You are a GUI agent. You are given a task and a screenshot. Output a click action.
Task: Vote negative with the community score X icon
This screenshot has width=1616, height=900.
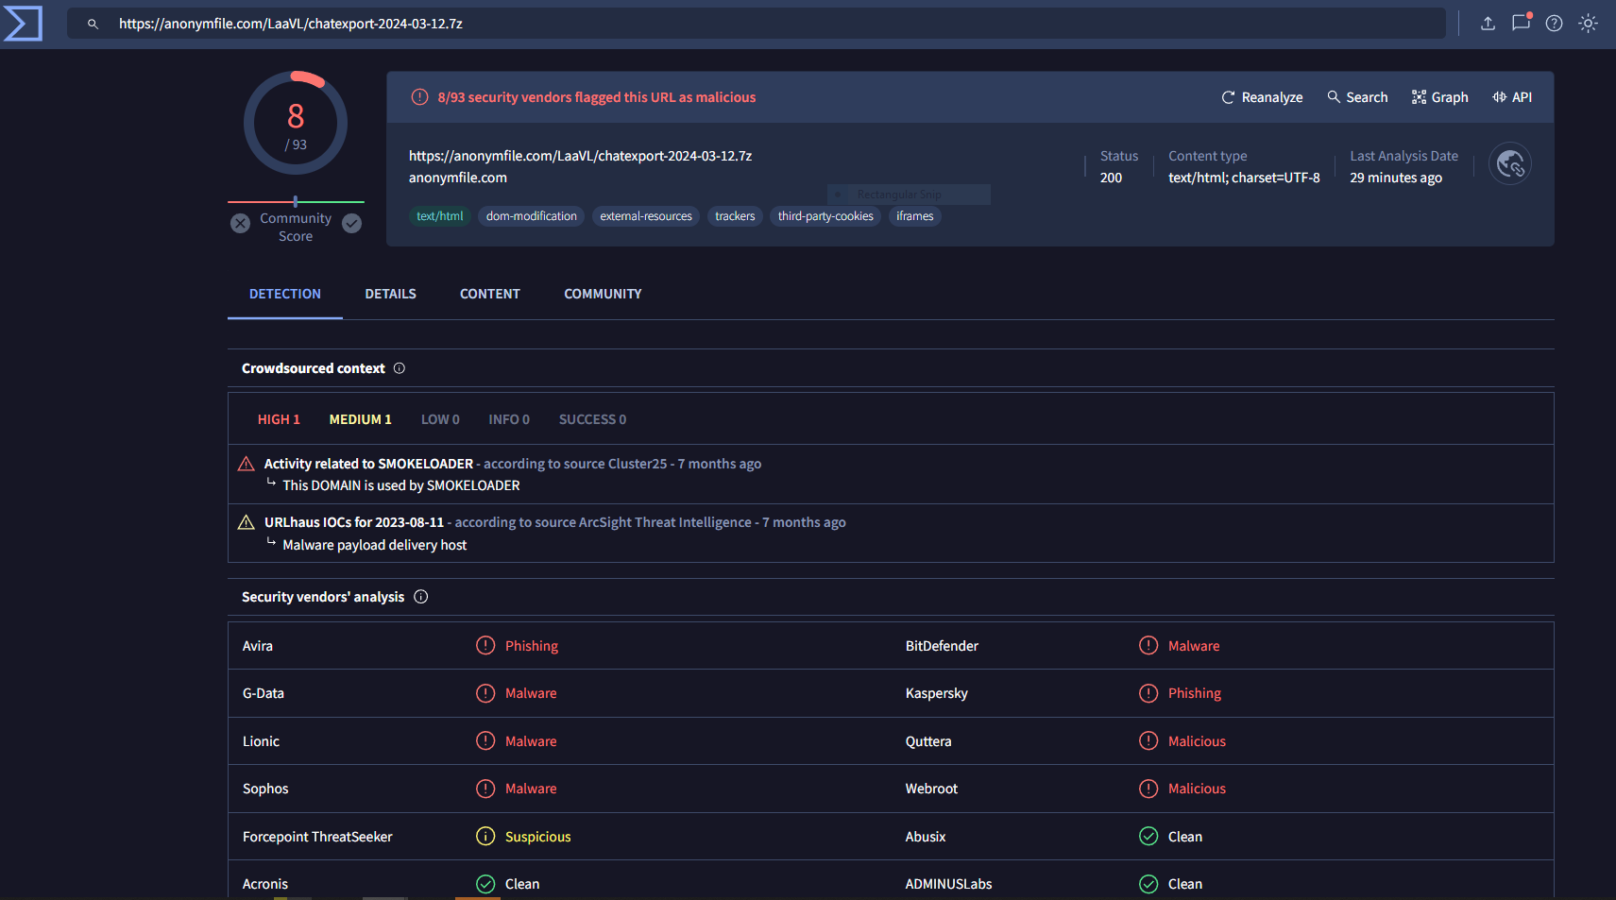[x=241, y=223]
